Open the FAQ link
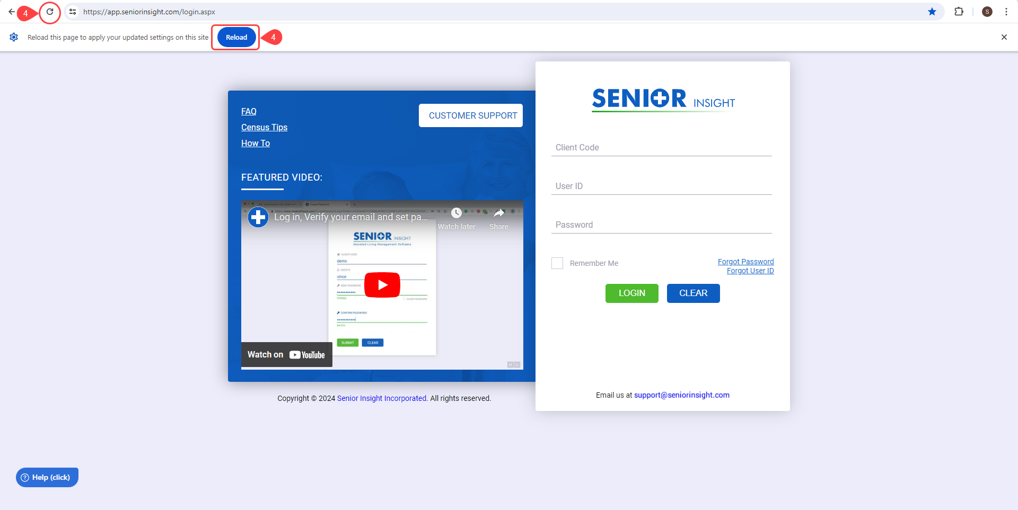 point(249,111)
